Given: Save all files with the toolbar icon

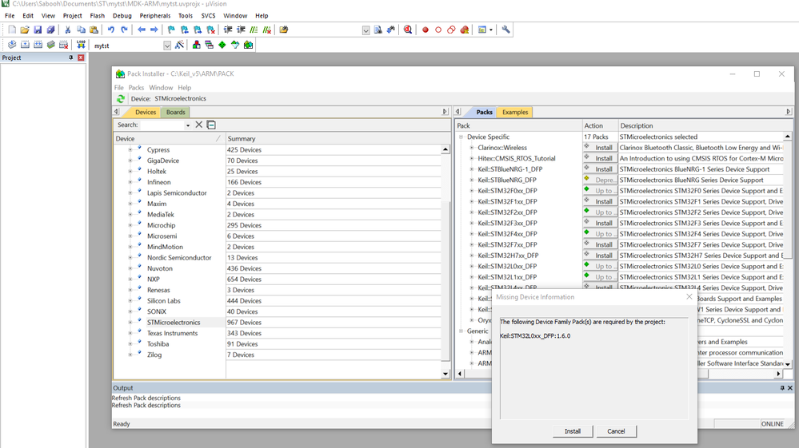Looking at the screenshot, I should pyautogui.click(x=50, y=30).
